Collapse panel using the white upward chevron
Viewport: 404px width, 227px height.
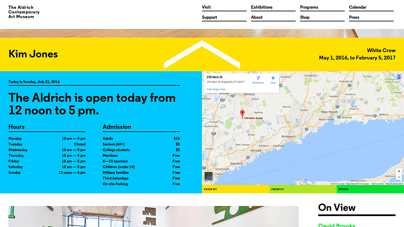pyautogui.click(x=202, y=54)
